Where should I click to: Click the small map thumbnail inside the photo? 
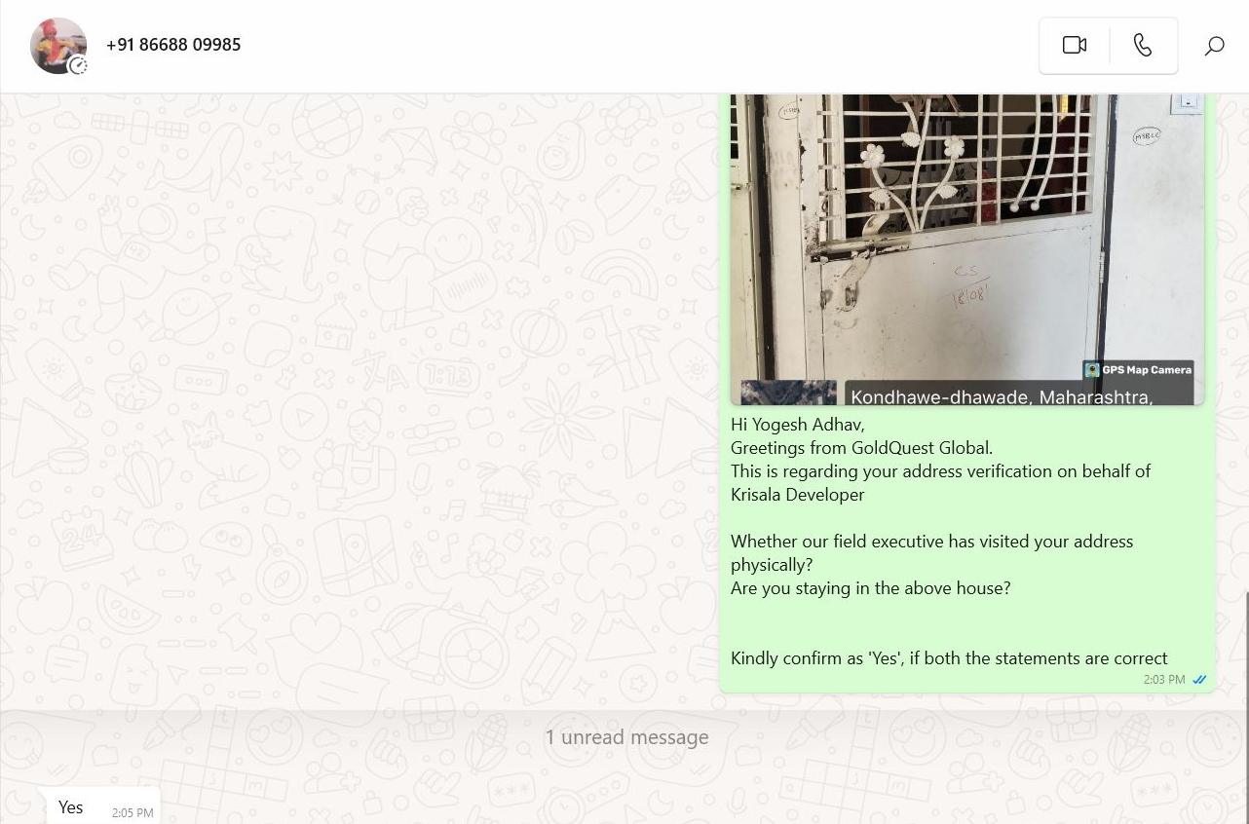coord(788,393)
